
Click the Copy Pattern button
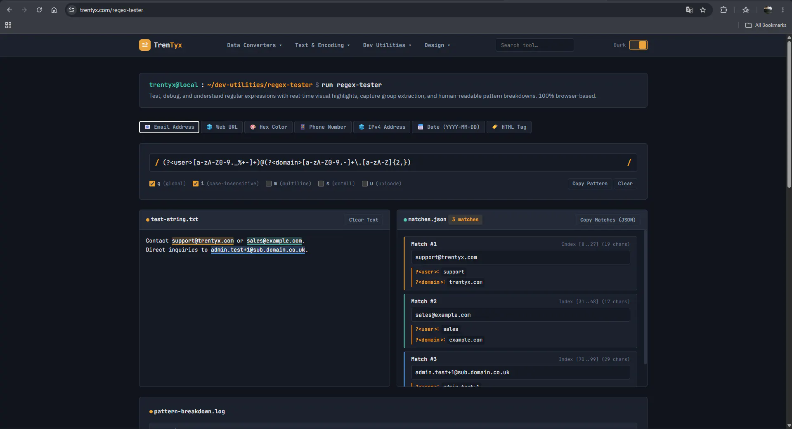pyautogui.click(x=590, y=184)
